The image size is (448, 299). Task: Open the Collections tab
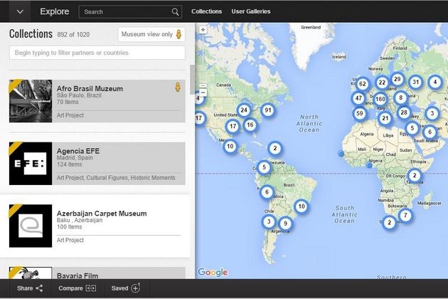206,11
